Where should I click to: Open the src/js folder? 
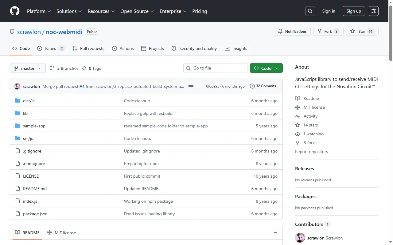tap(28, 138)
